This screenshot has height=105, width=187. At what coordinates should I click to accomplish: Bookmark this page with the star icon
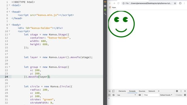point(175,3)
